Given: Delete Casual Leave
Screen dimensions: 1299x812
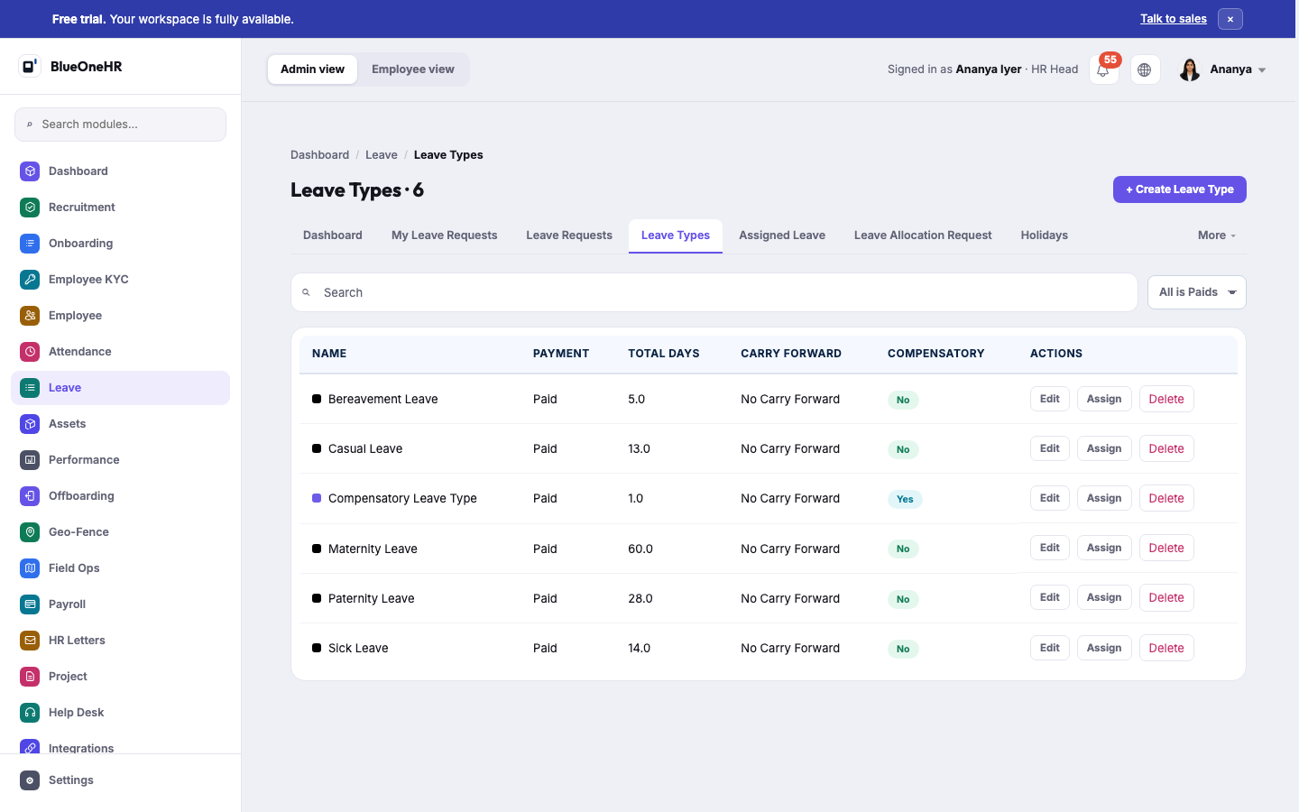Looking at the screenshot, I should [x=1166, y=448].
